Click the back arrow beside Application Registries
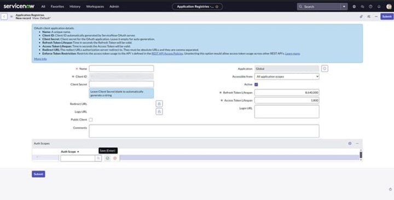The height and width of the screenshot is (200, 394). click(4, 16)
